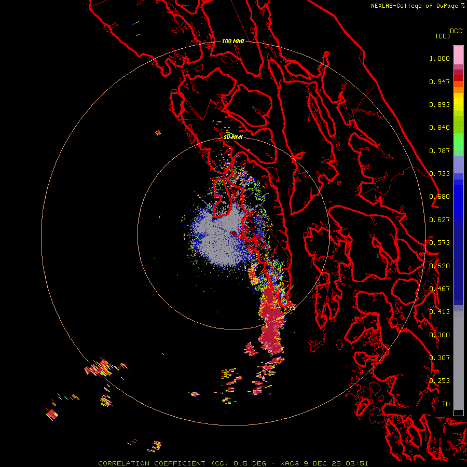The image size is (467, 467).
Task: Click the 0.520 color scale value
Action: coord(439,266)
